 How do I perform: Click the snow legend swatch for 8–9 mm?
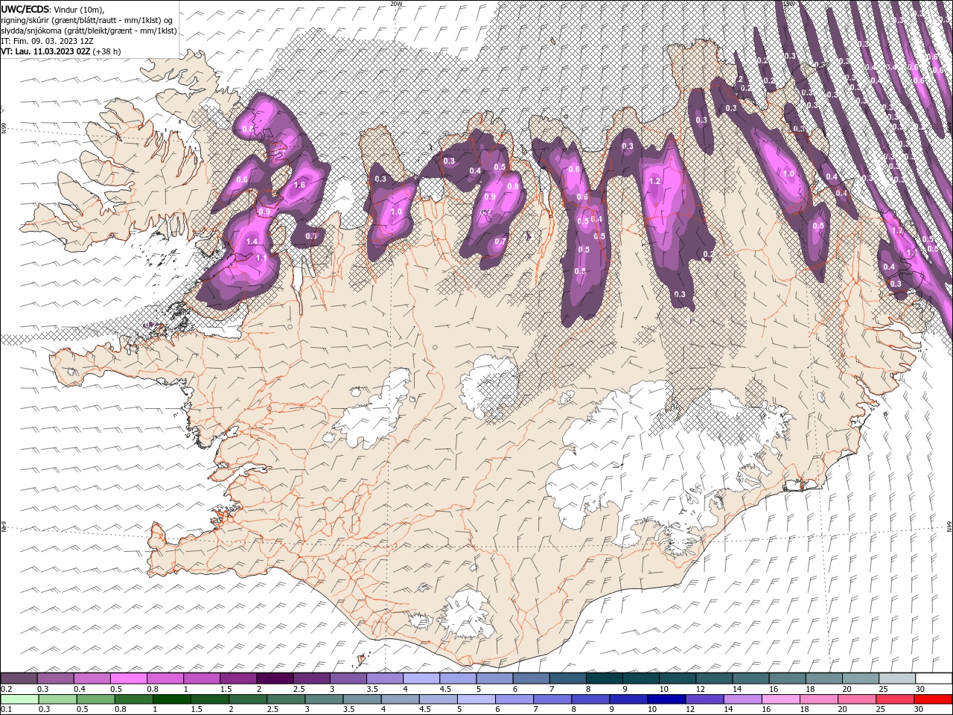click(605, 679)
